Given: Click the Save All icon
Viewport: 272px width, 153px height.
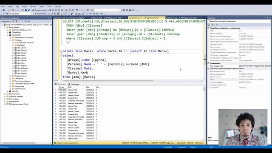Looking at the screenshot, I should coord(29,10).
